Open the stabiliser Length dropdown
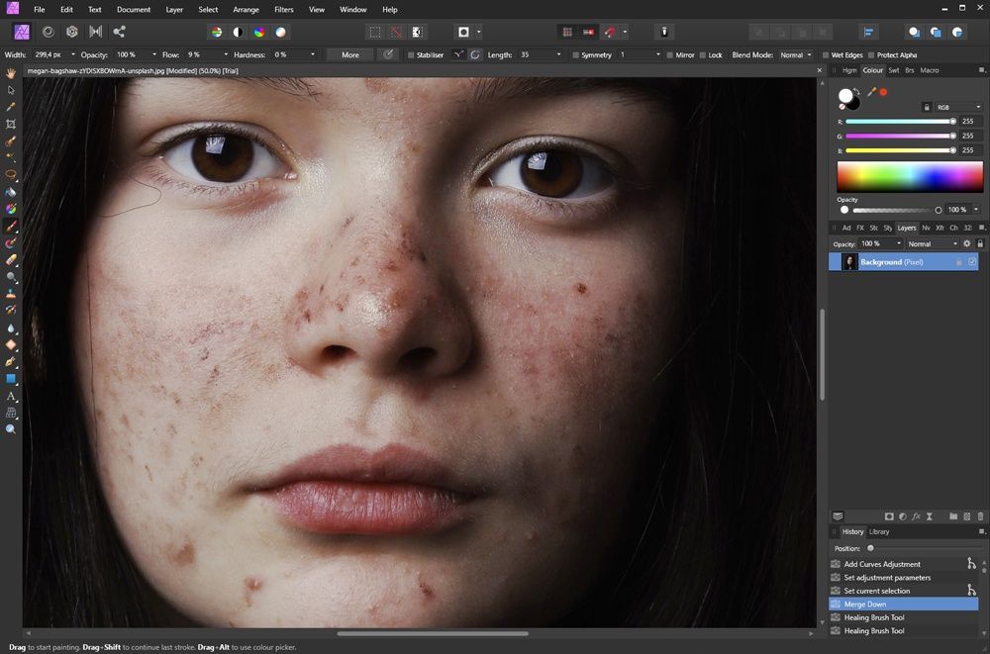990x654 pixels. [x=558, y=55]
